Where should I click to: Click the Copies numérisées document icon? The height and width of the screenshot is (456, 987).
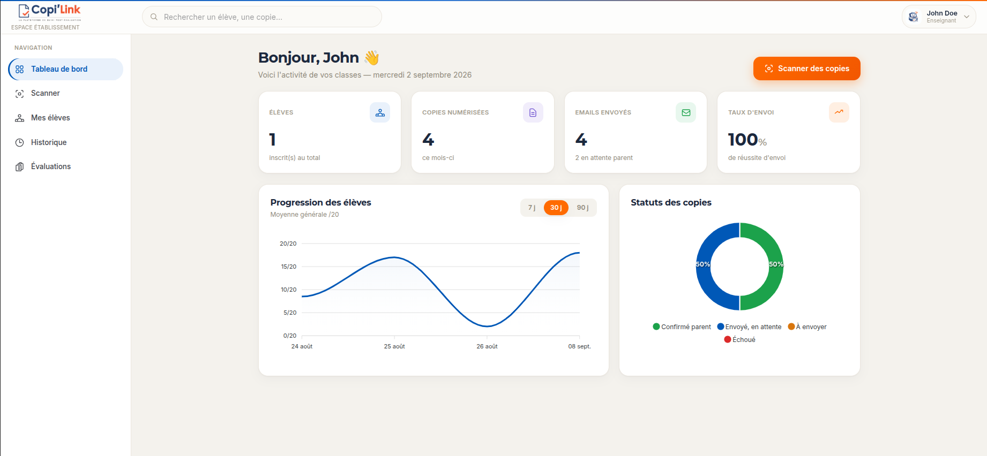[x=533, y=112]
